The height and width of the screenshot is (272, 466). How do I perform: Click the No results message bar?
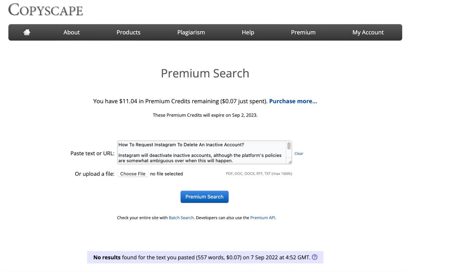pyautogui.click(x=205, y=257)
